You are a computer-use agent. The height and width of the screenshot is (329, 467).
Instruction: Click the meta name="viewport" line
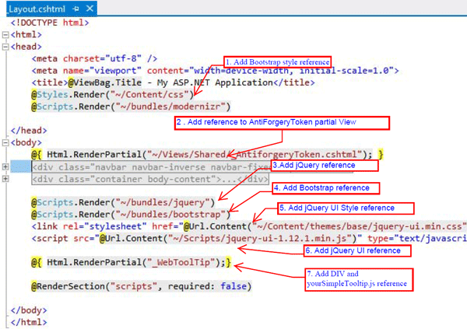coord(215,71)
